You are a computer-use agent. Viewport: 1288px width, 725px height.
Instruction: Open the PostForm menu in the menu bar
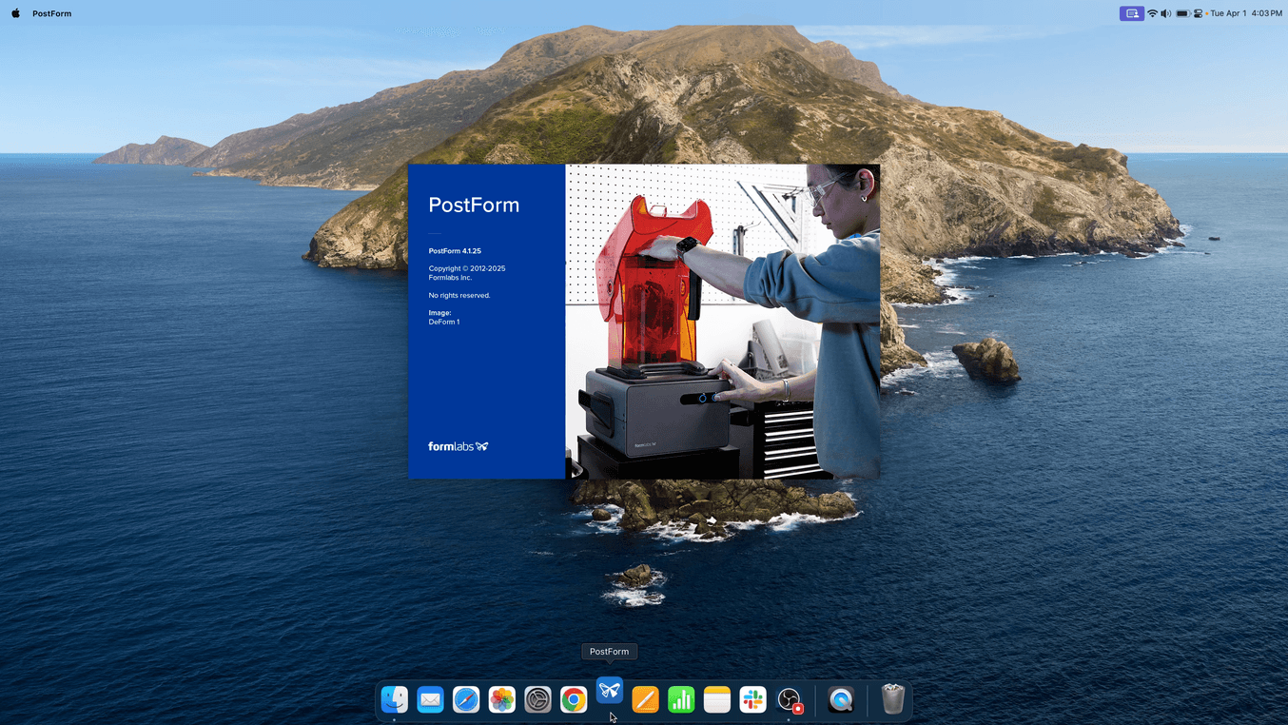point(51,13)
